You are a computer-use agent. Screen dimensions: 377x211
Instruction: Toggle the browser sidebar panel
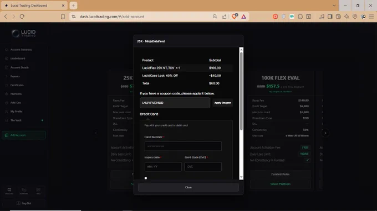pyautogui.click(x=330, y=17)
